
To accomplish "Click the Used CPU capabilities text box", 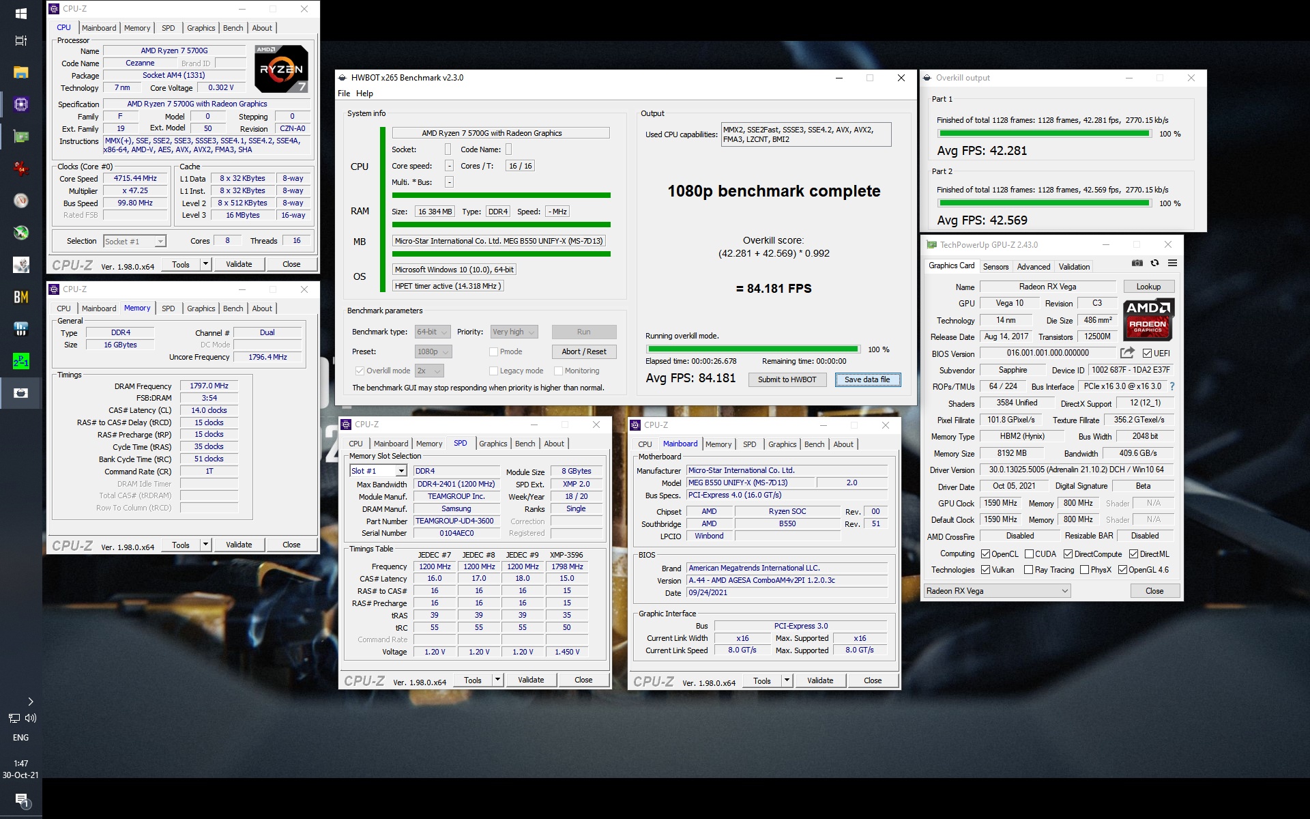I will point(806,134).
